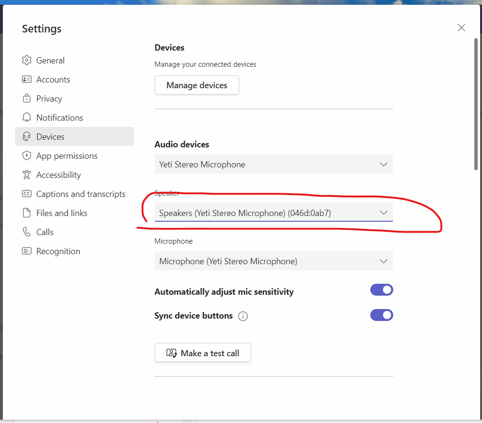Open the Microphone selection dropdown
The image size is (482, 423).
pos(273,261)
